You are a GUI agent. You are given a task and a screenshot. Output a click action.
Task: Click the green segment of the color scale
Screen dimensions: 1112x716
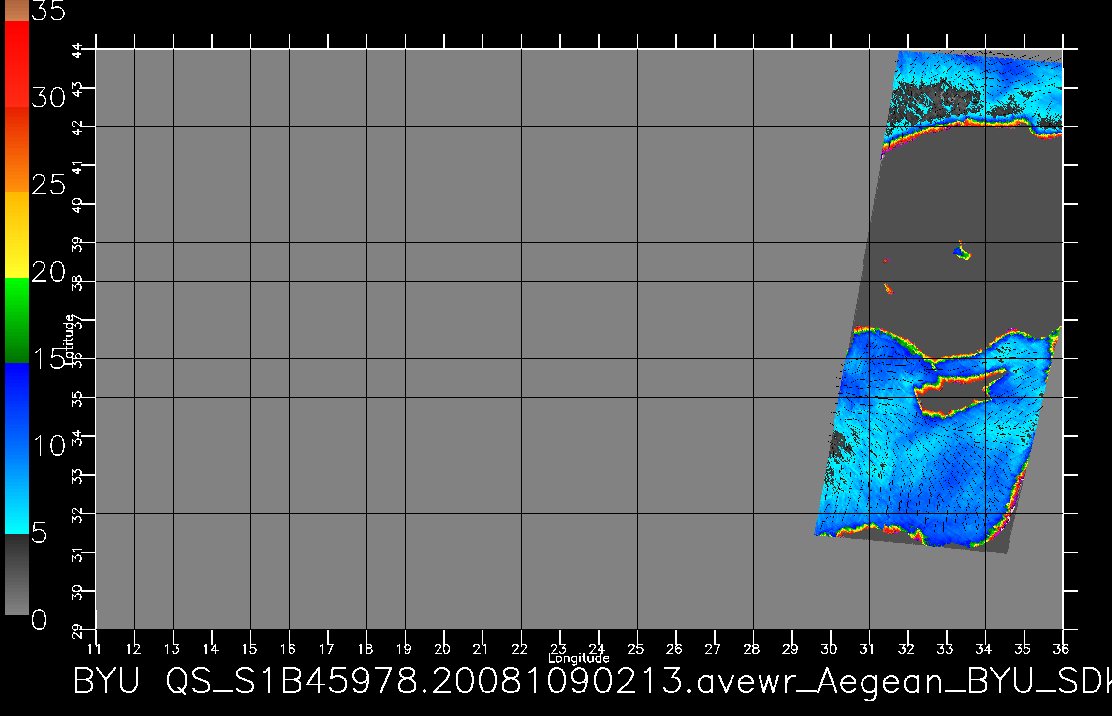(x=17, y=320)
